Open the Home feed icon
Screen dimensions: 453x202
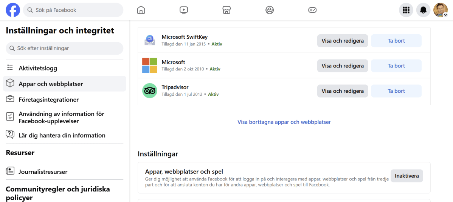tap(141, 10)
